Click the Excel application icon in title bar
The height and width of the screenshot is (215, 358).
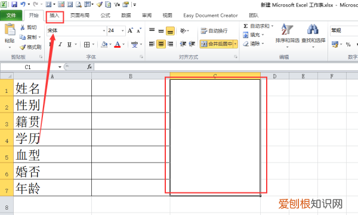click(x=4, y=4)
